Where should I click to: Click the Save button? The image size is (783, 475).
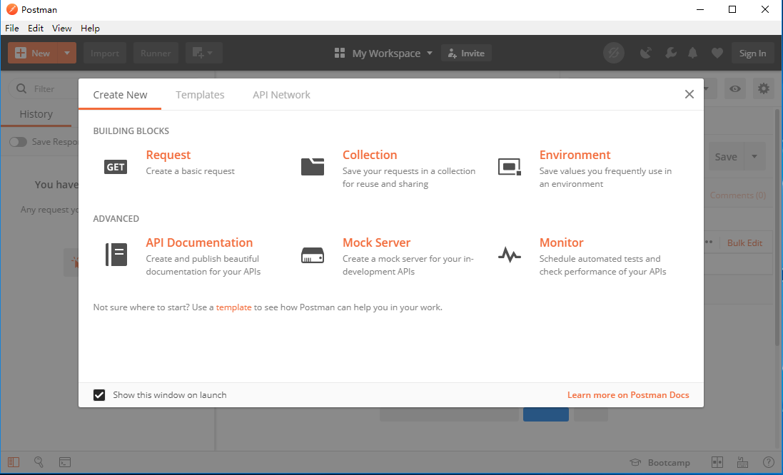tap(726, 157)
